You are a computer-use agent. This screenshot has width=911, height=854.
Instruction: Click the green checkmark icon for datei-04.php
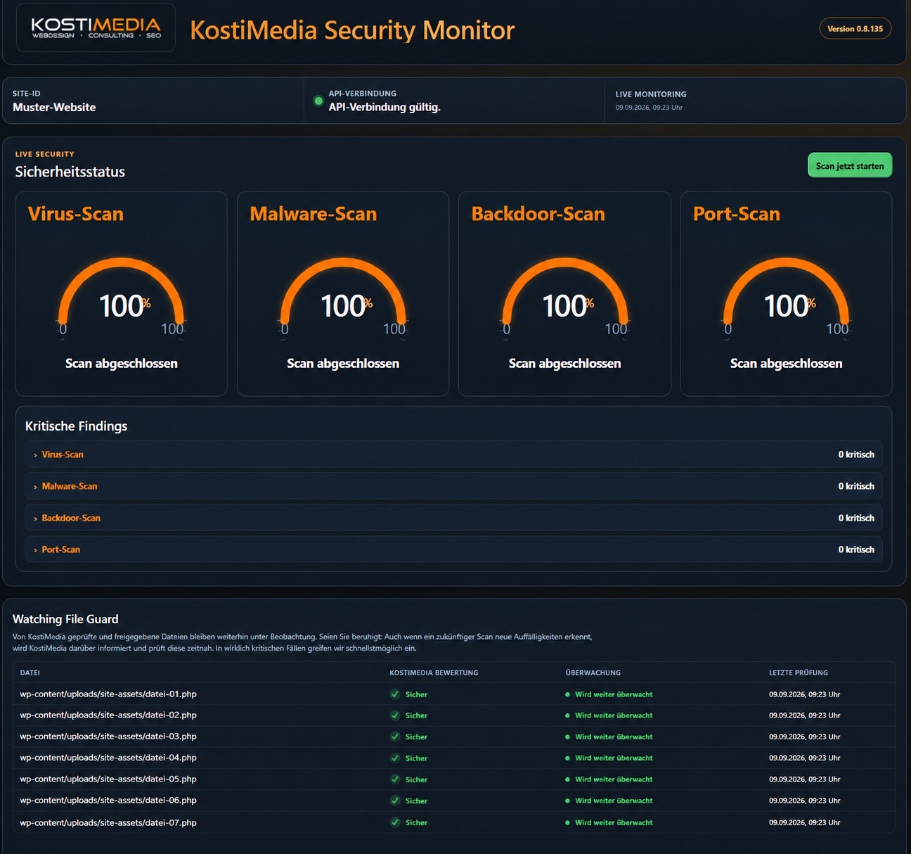pos(395,758)
